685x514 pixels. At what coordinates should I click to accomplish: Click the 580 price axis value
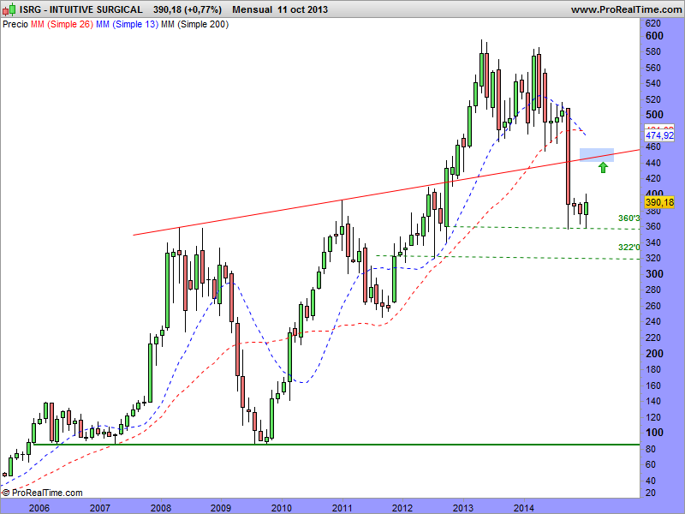(653, 52)
